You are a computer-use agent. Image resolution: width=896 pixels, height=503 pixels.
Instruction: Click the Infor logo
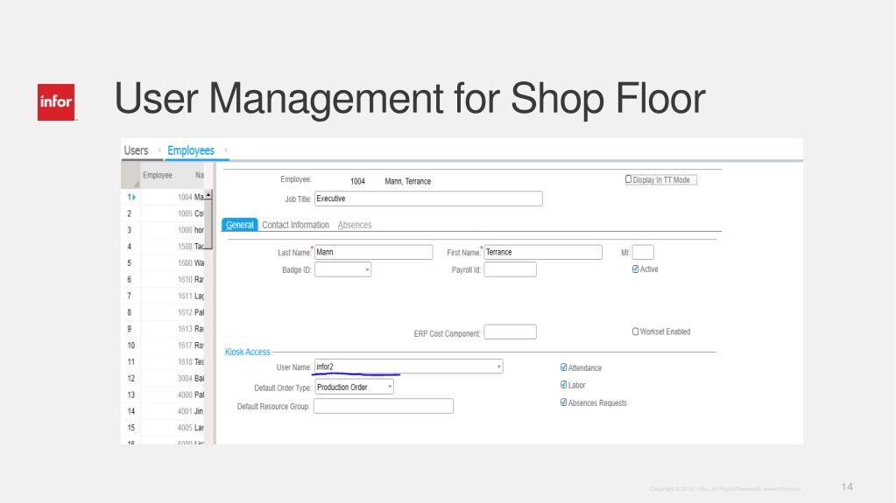point(56,102)
